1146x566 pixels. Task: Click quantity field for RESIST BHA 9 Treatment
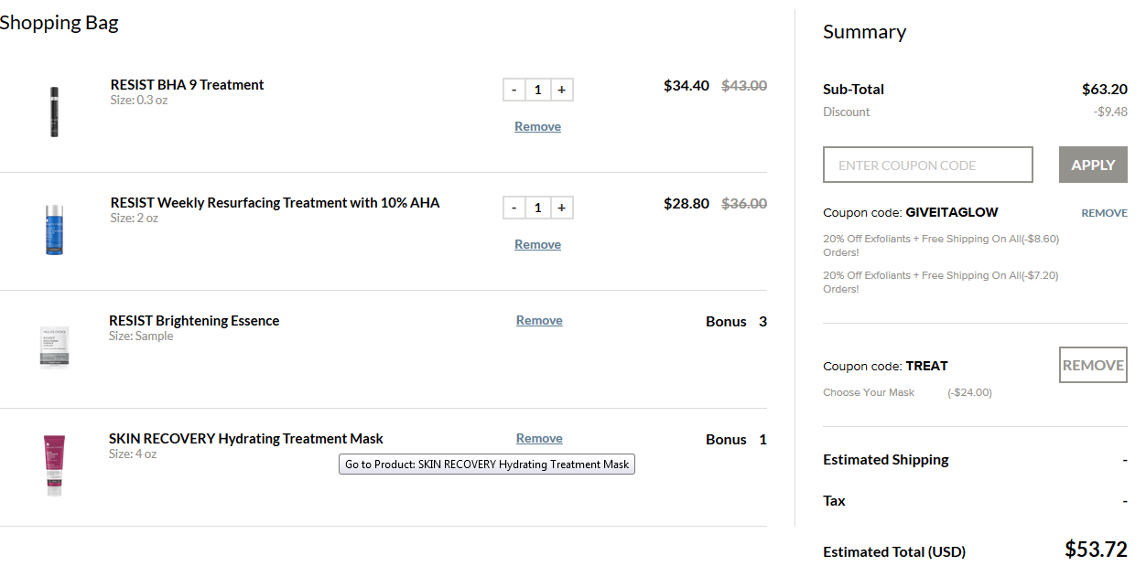pyautogui.click(x=537, y=90)
